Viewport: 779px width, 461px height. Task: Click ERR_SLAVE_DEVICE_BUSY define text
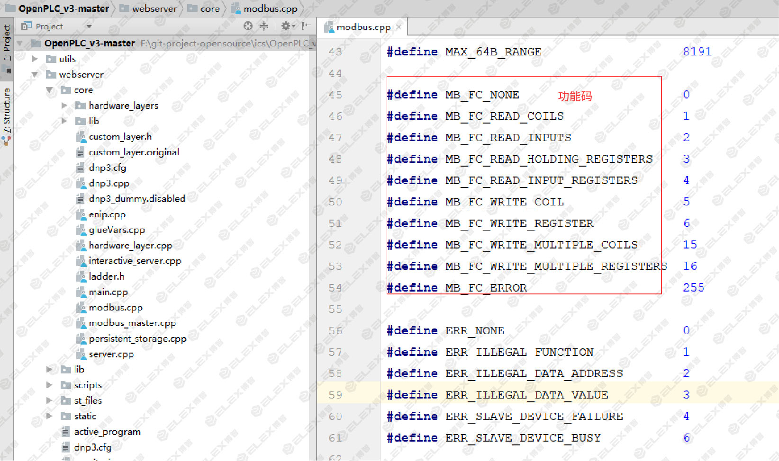(x=523, y=438)
